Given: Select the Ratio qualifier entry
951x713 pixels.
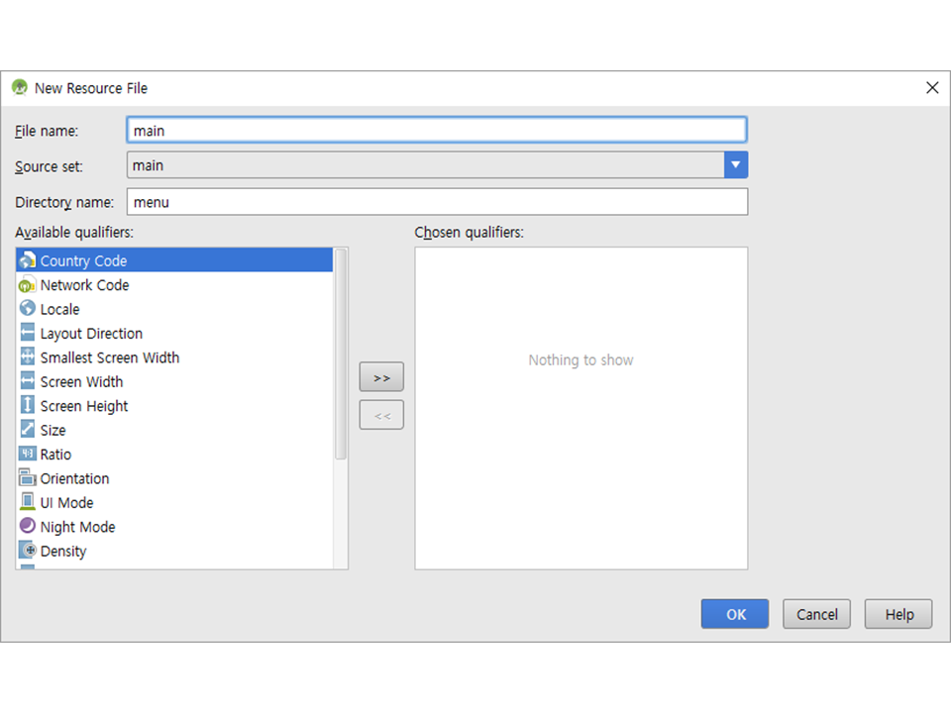Looking at the screenshot, I should (55, 455).
